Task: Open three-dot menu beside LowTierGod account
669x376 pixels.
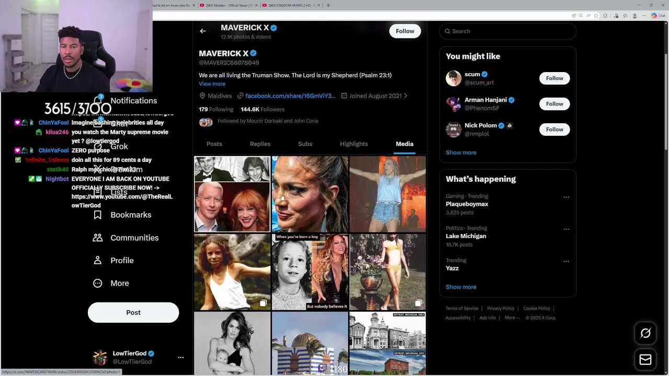Action: pos(181,357)
